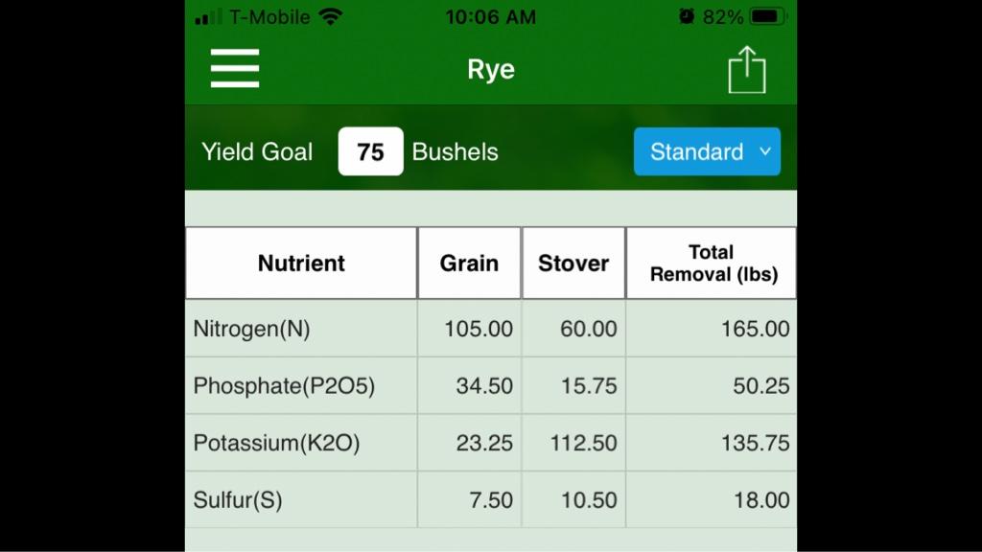Tap the Rye page title

click(x=491, y=69)
